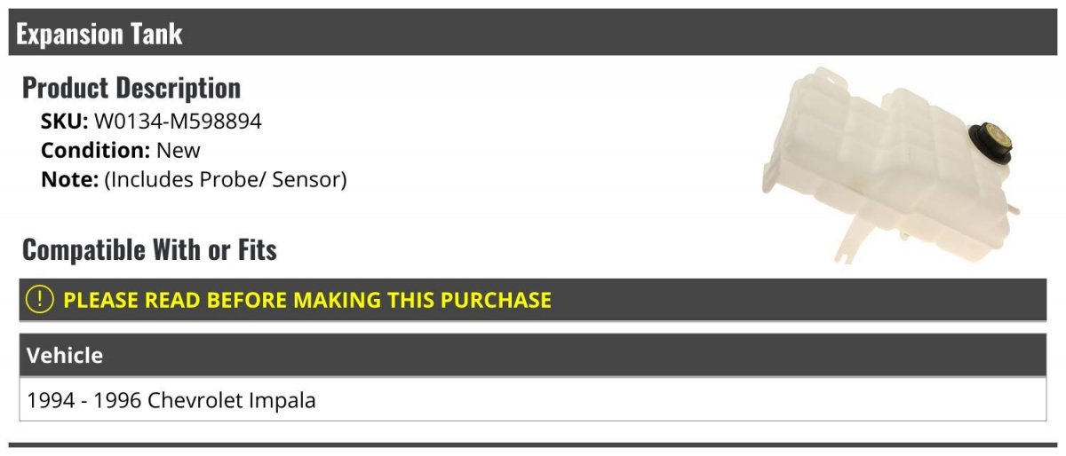
Task: Click the Note label
Action: point(69,180)
